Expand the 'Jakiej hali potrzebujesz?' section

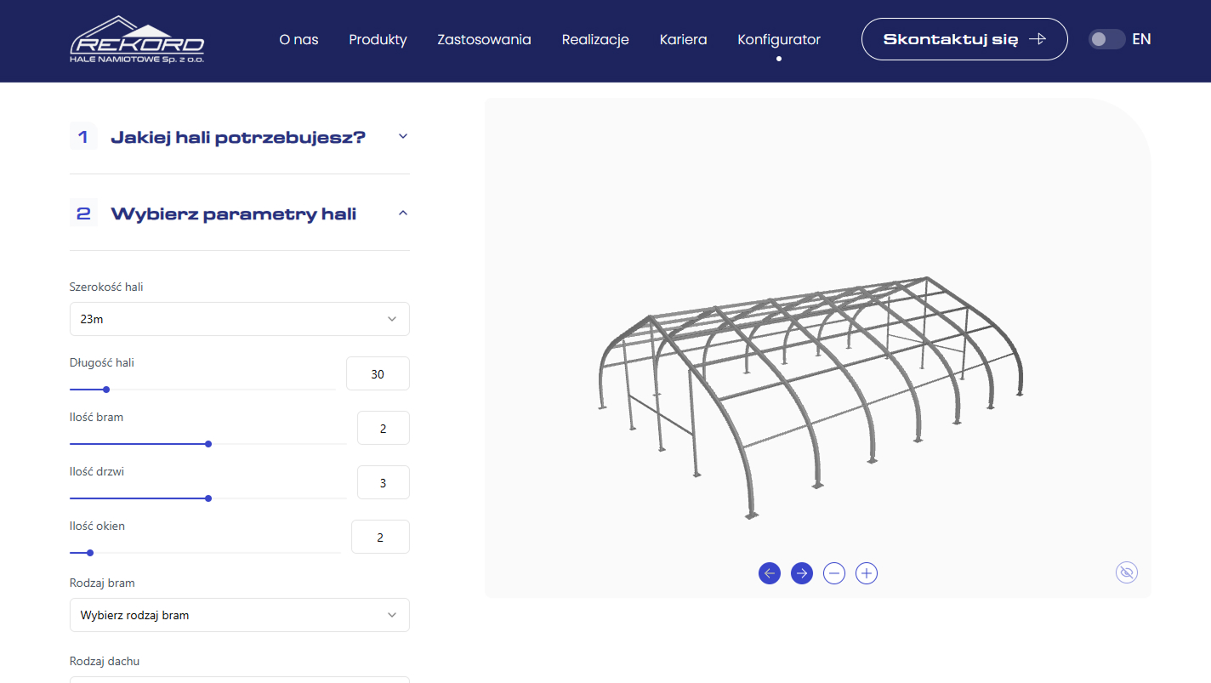[403, 136]
